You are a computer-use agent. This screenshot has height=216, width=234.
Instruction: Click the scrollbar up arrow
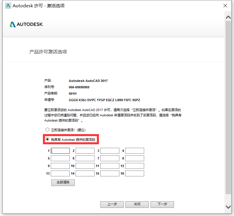(228, 17)
